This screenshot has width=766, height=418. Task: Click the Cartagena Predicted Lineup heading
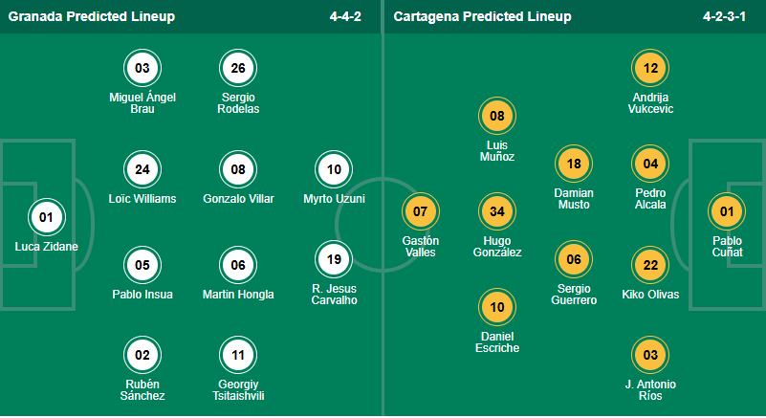point(481,16)
